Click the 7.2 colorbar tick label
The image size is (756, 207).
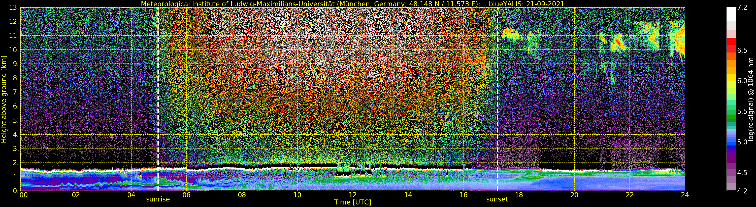(742, 8)
